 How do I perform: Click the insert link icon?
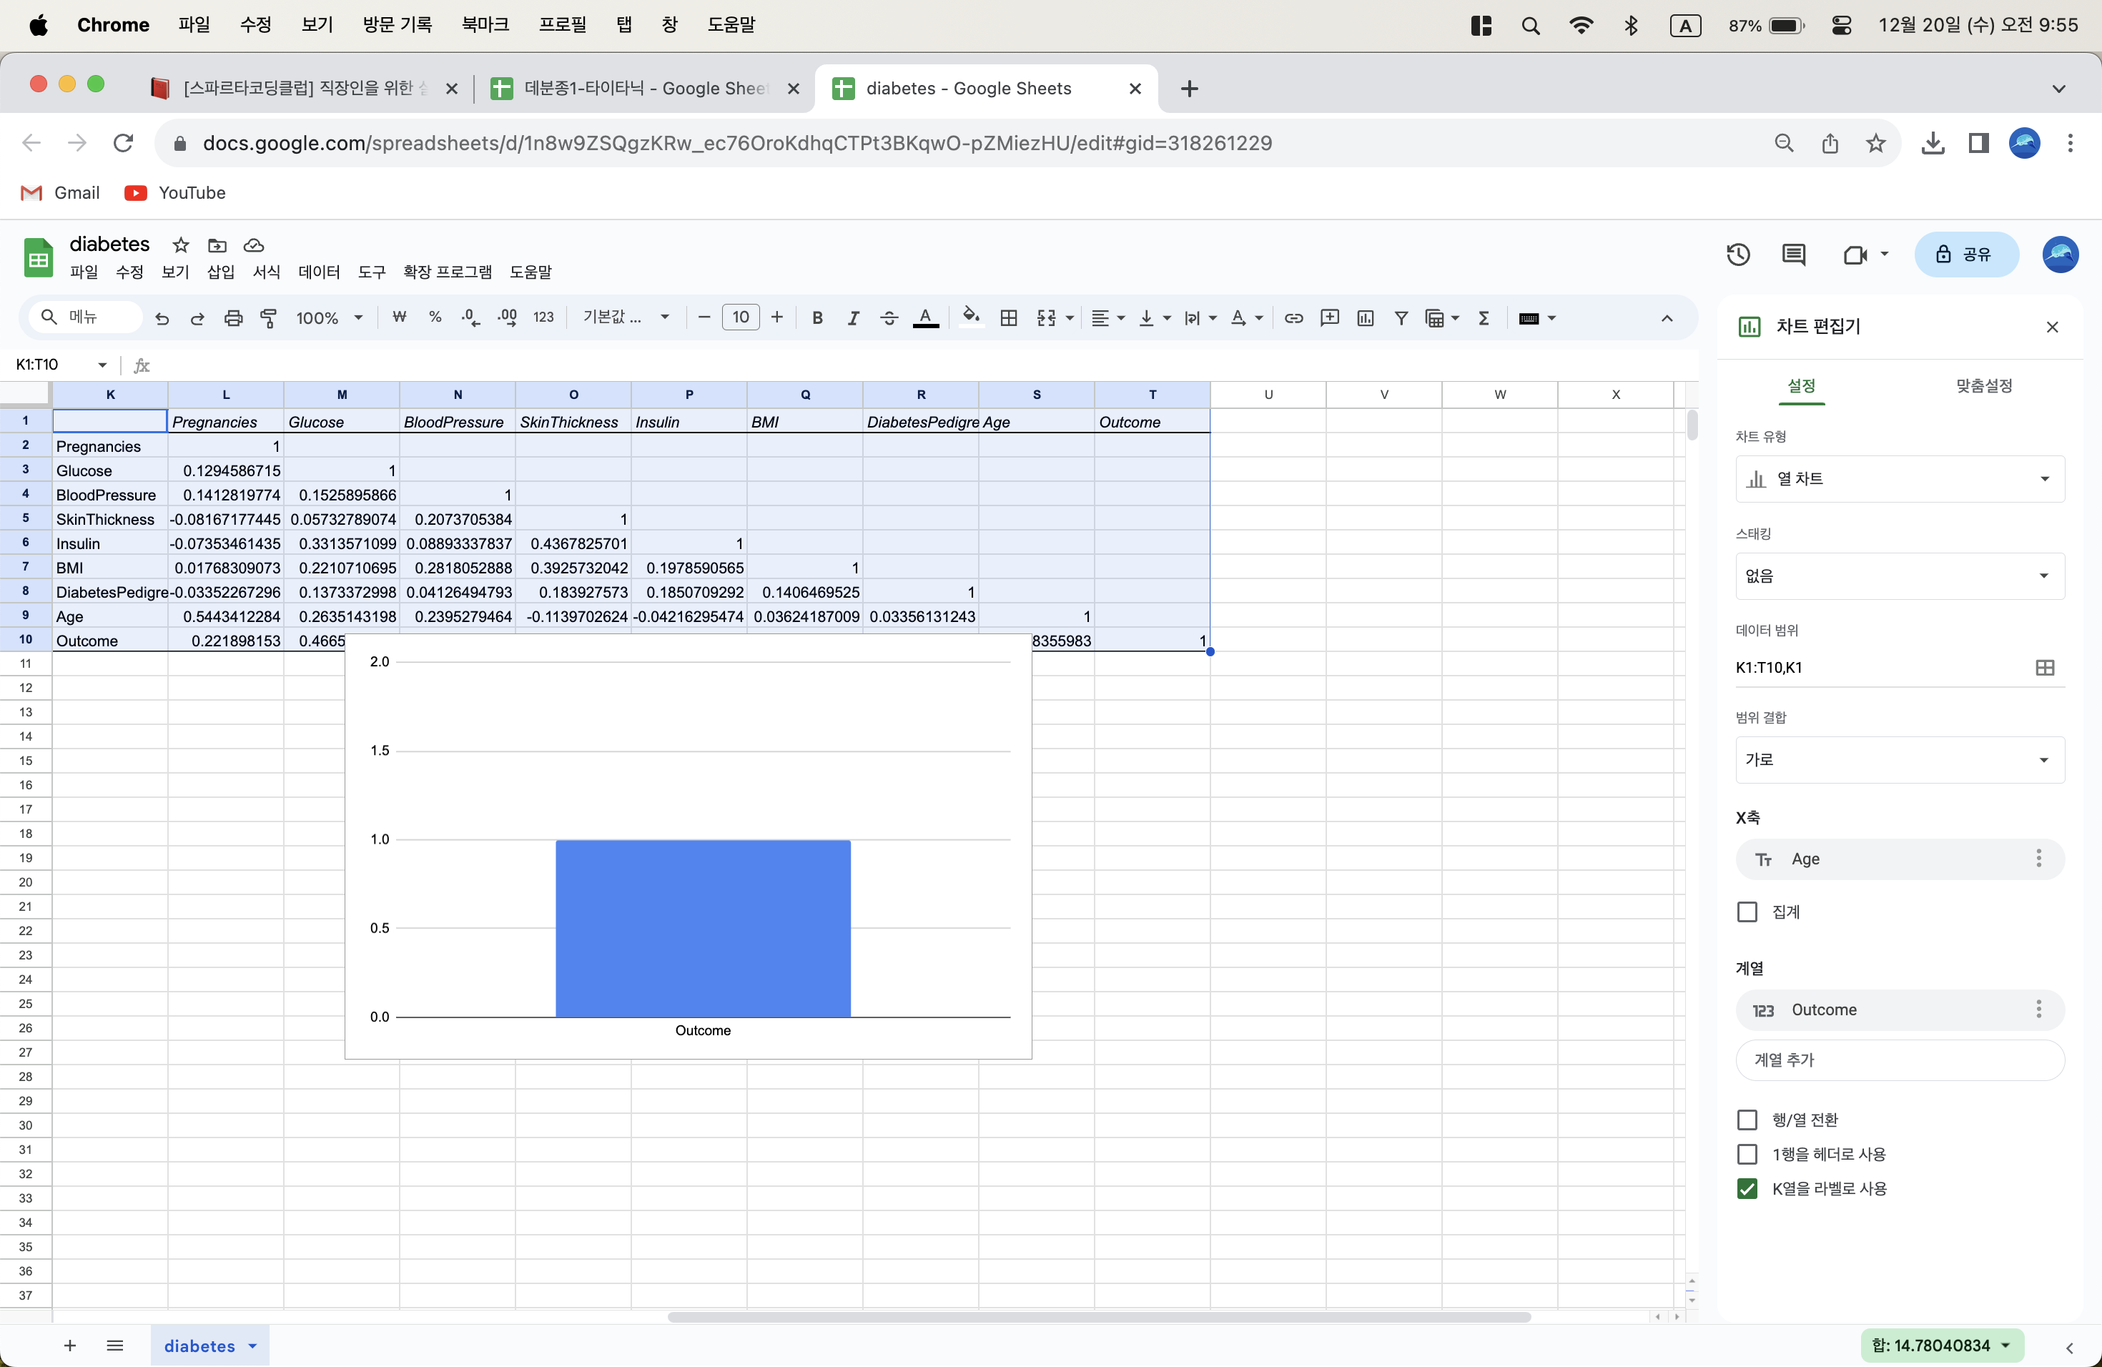click(1293, 318)
